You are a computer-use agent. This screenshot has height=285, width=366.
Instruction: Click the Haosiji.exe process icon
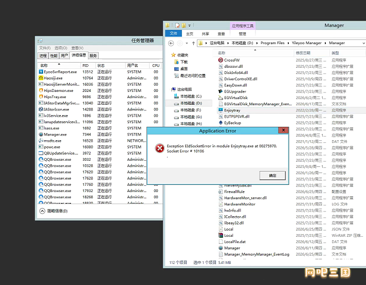[41, 78]
